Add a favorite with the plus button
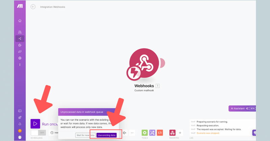 coord(180,133)
